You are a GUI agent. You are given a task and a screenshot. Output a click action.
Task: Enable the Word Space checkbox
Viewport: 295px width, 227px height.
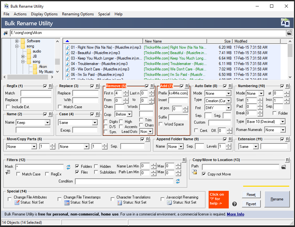161,124
